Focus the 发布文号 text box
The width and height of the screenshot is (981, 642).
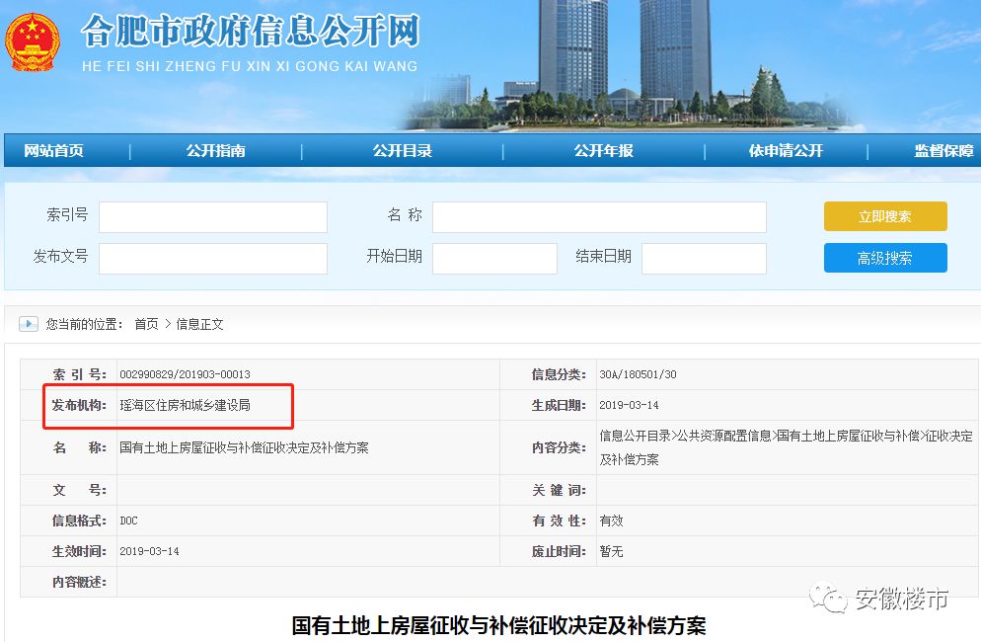[212, 259]
